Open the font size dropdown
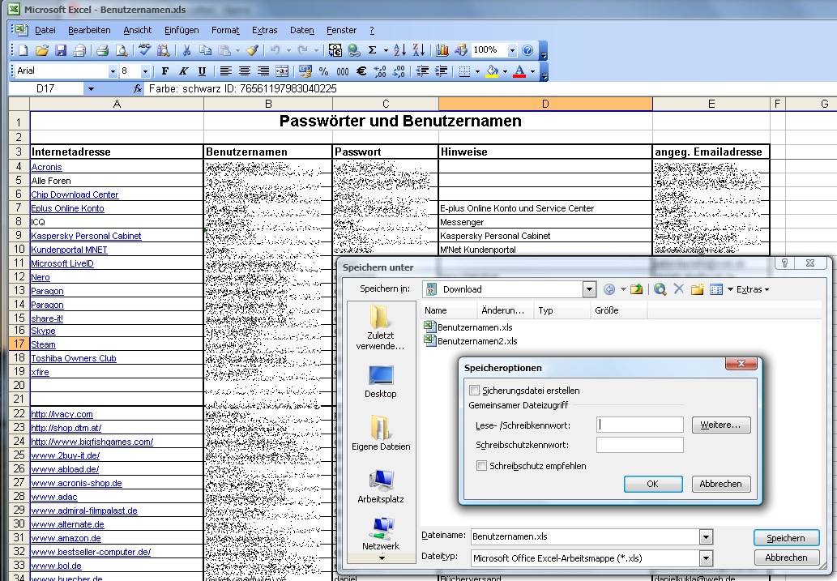This screenshot has width=837, height=581. point(145,71)
